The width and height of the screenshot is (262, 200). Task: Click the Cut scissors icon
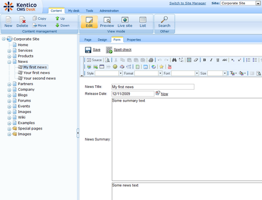click(116, 60)
